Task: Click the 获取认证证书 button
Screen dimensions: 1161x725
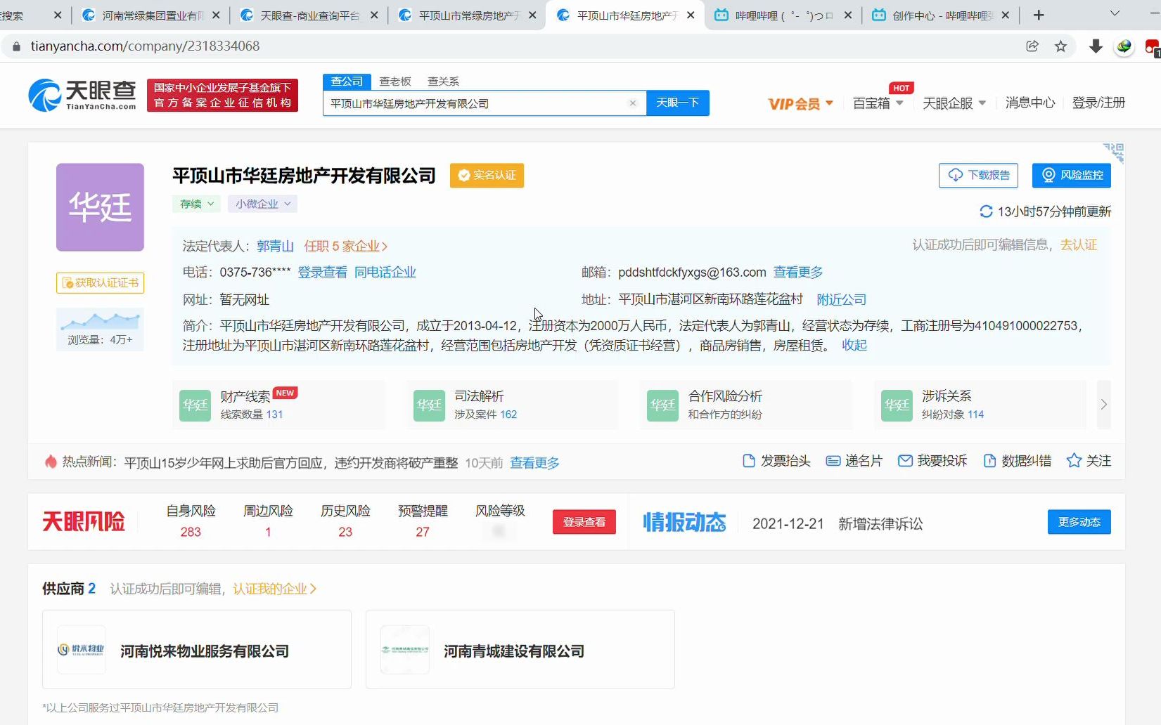Action: 100,282
